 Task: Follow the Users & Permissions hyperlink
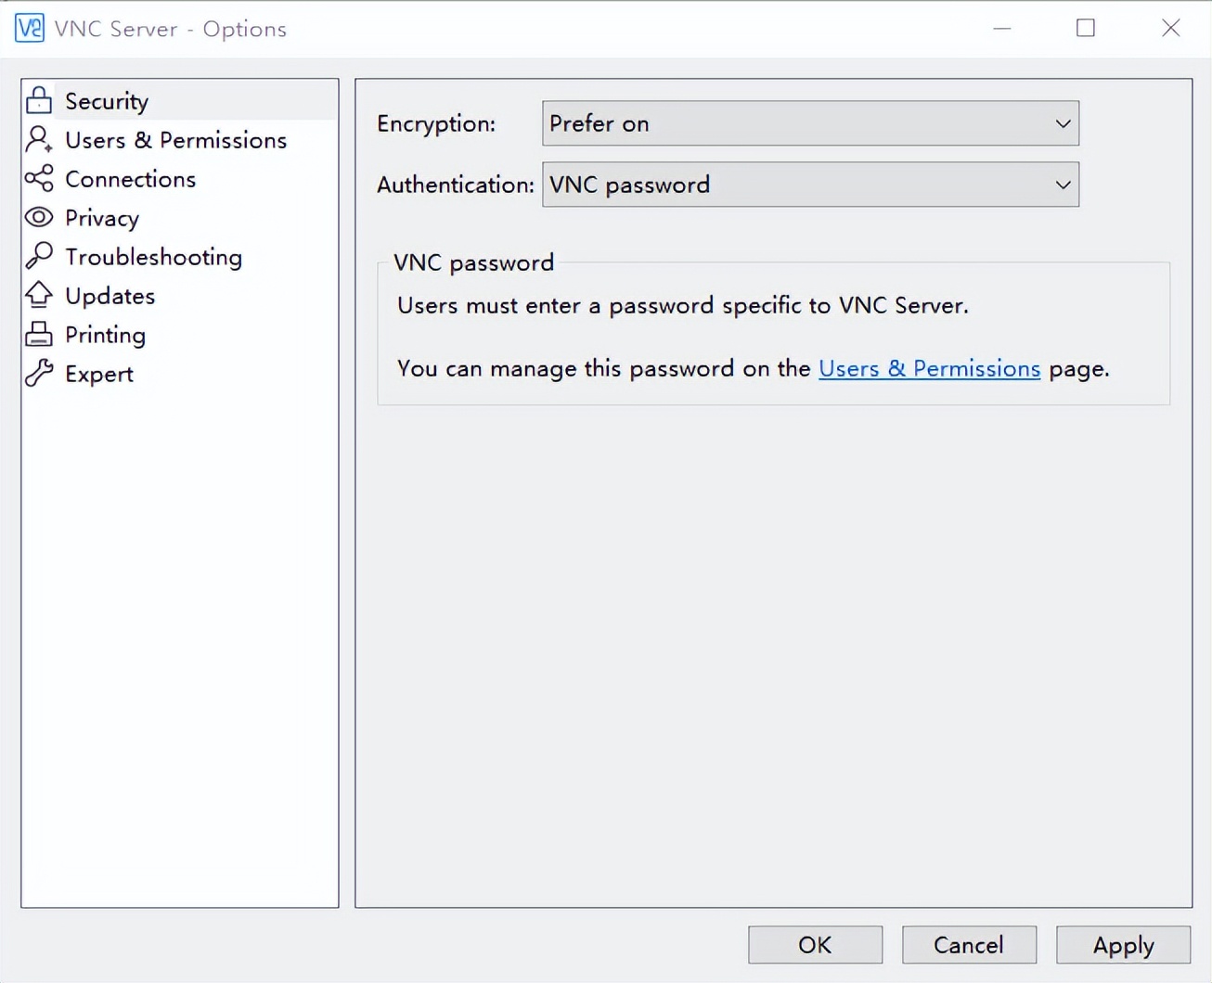pyautogui.click(x=929, y=368)
